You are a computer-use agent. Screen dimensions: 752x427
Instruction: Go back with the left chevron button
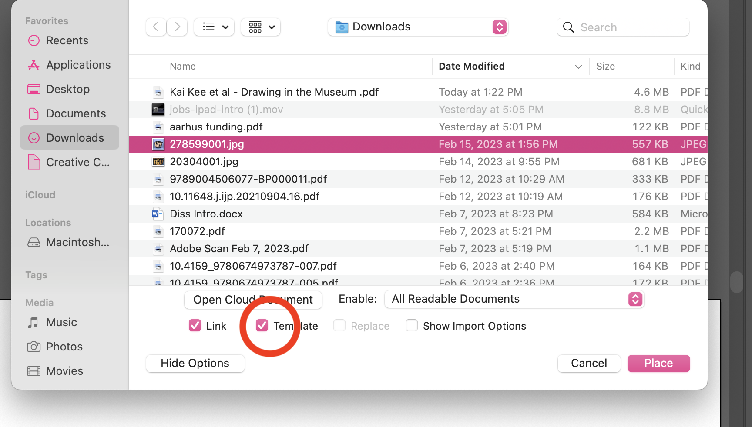pyautogui.click(x=156, y=27)
